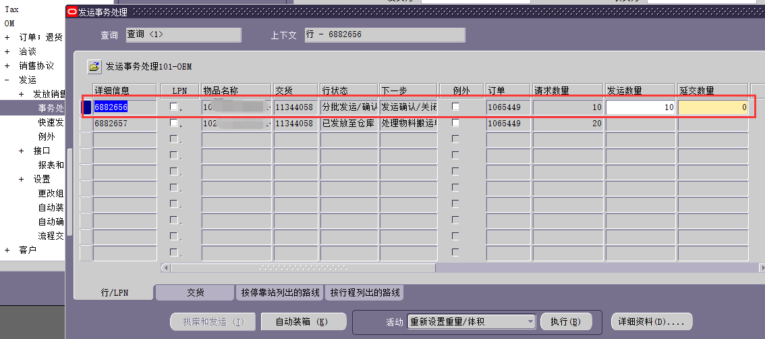Click the 执行(B) button

[565, 321]
